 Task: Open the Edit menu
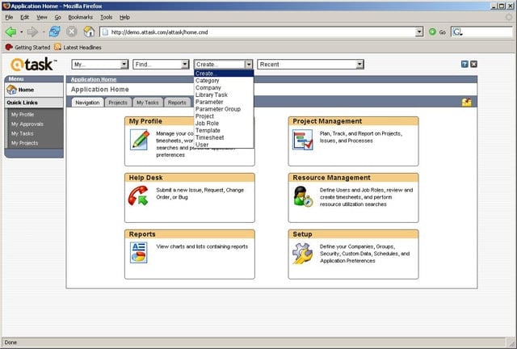(25, 17)
